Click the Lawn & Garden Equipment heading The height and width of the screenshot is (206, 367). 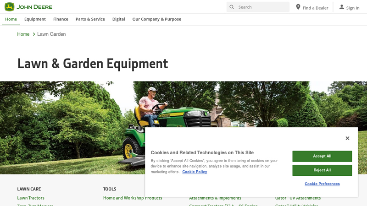[93, 64]
